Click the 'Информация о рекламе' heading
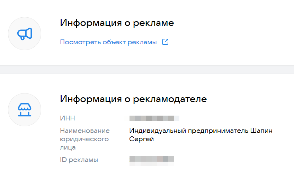Image resolution: width=294 pixels, height=180 pixels. point(117,23)
